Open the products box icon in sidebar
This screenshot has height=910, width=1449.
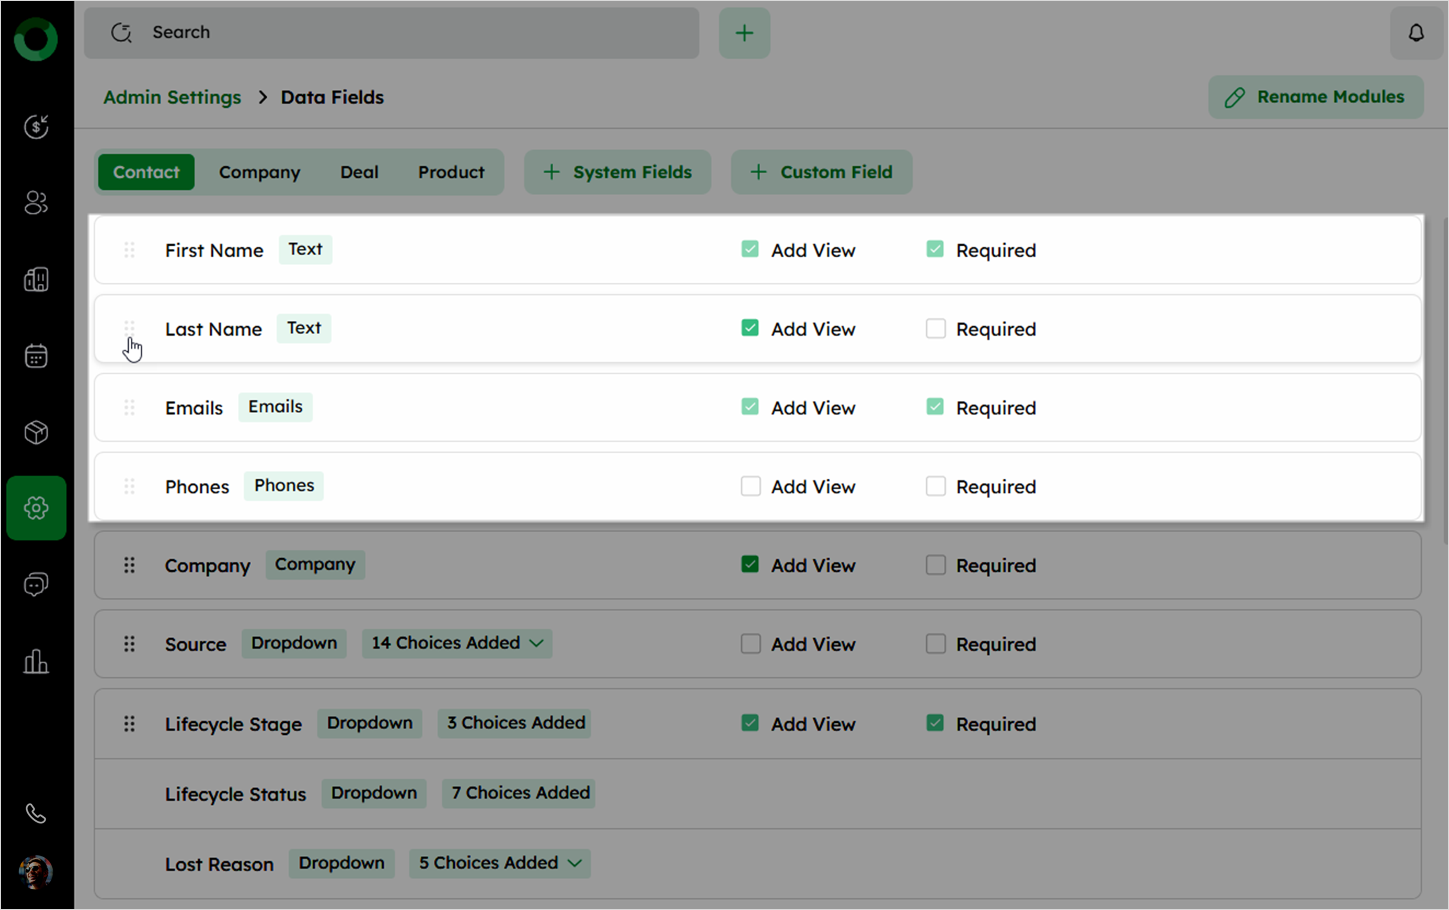(36, 432)
